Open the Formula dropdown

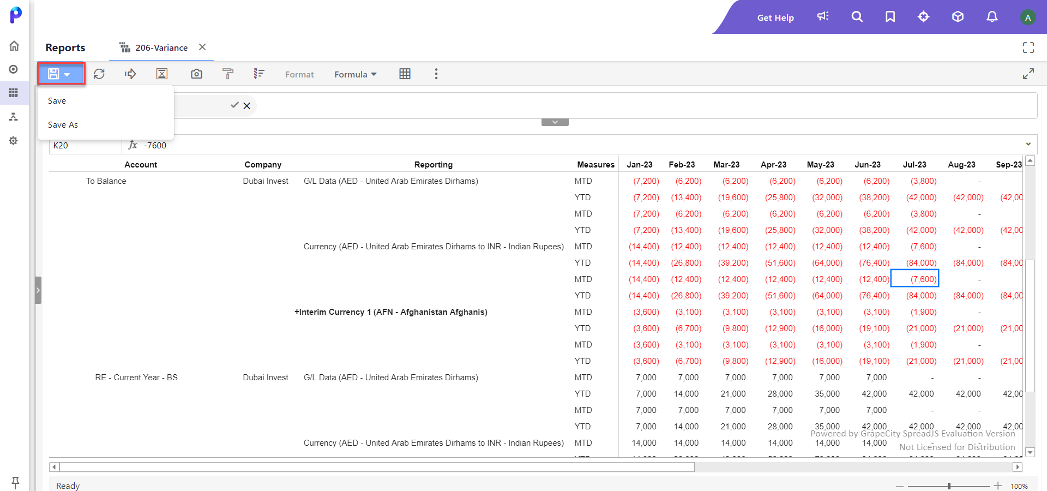coord(356,74)
